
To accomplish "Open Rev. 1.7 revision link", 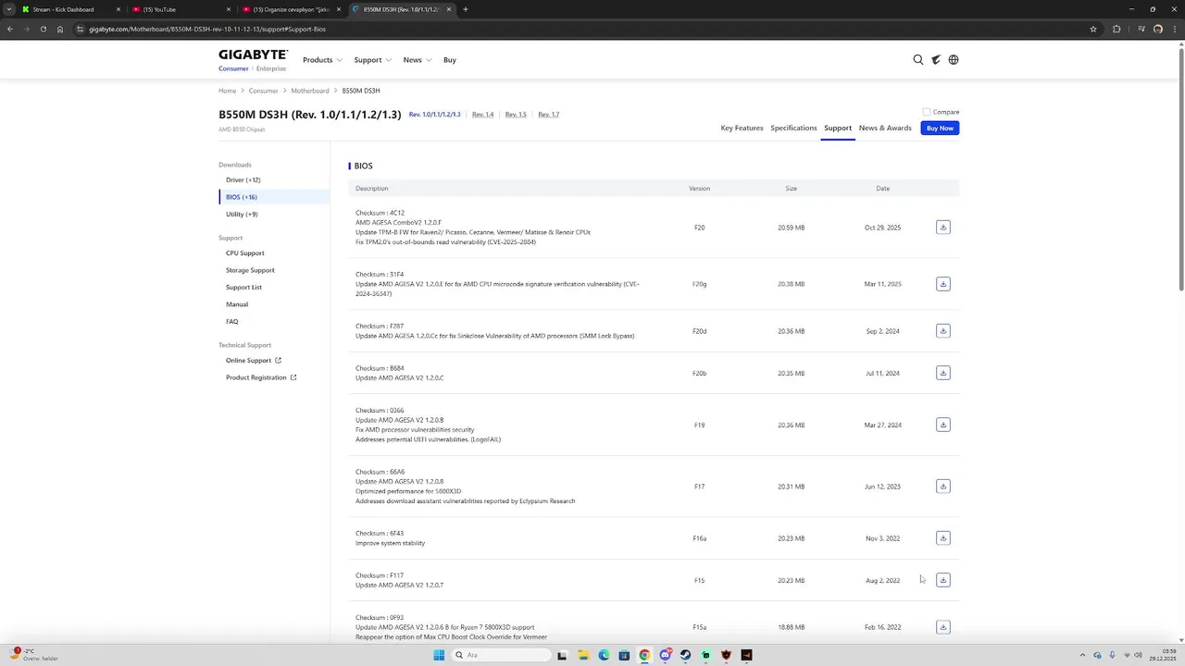I will pos(549,115).
